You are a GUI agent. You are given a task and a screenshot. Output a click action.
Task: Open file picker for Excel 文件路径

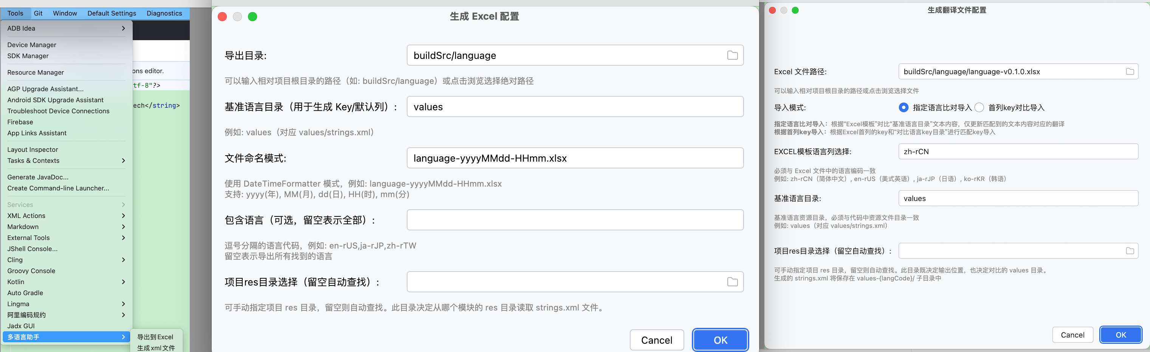(x=1130, y=71)
